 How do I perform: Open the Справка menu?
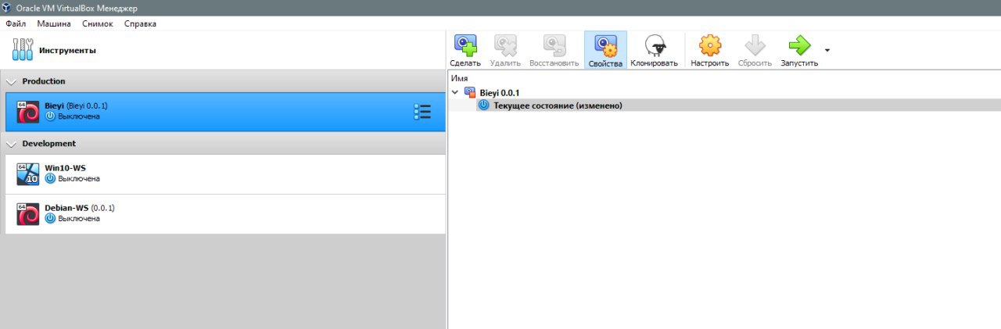(x=140, y=23)
